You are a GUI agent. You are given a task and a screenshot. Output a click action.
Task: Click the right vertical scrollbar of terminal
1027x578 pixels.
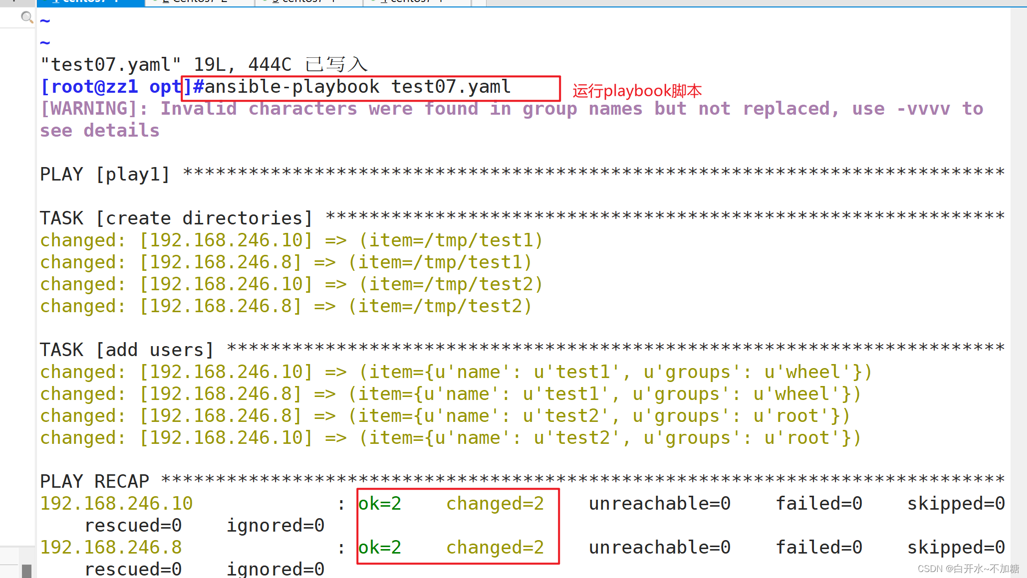pyautogui.click(x=1018, y=289)
